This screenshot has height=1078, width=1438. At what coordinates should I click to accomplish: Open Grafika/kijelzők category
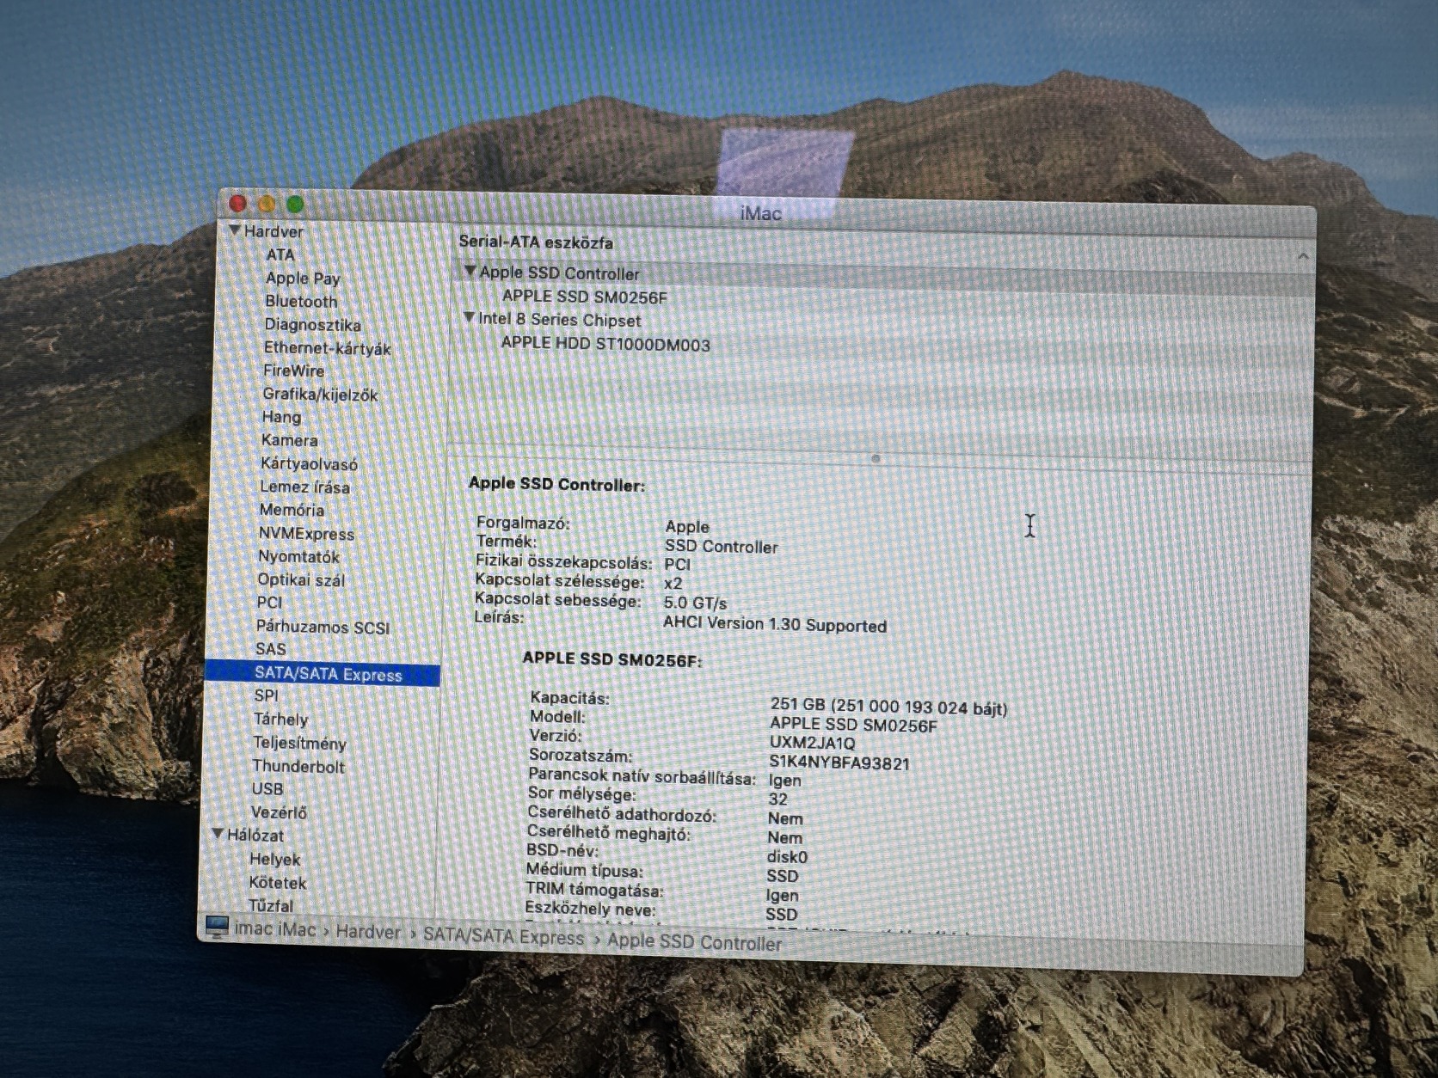(x=320, y=395)
